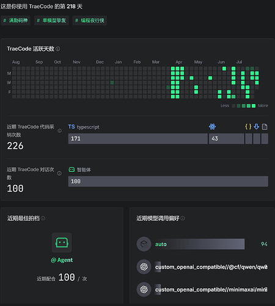Click info icon beside TraeCode 活跃天数
This screenshot has height=306, width=275.
(58, 49)
